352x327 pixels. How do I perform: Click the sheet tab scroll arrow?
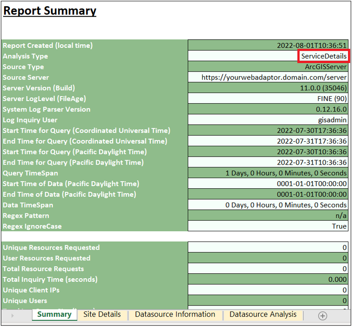click(x=13, y=315)
